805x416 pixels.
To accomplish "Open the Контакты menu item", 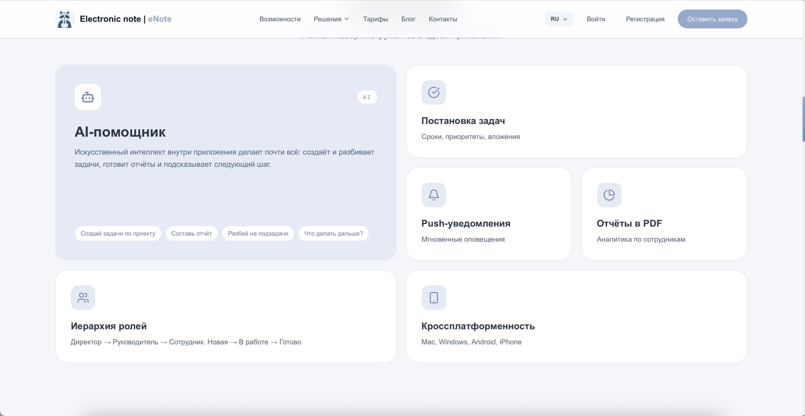I will point(443,19).
